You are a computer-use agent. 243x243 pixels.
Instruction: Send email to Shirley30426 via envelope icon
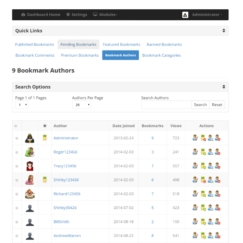pyautogui.click(x=210, y=207)
